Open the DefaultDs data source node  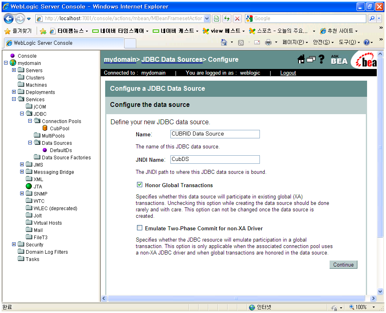pos(45,150)
